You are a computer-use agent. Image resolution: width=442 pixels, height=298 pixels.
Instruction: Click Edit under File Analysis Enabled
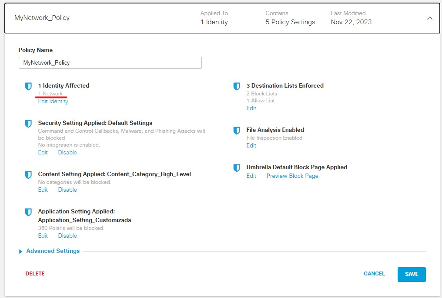point(251,145)
